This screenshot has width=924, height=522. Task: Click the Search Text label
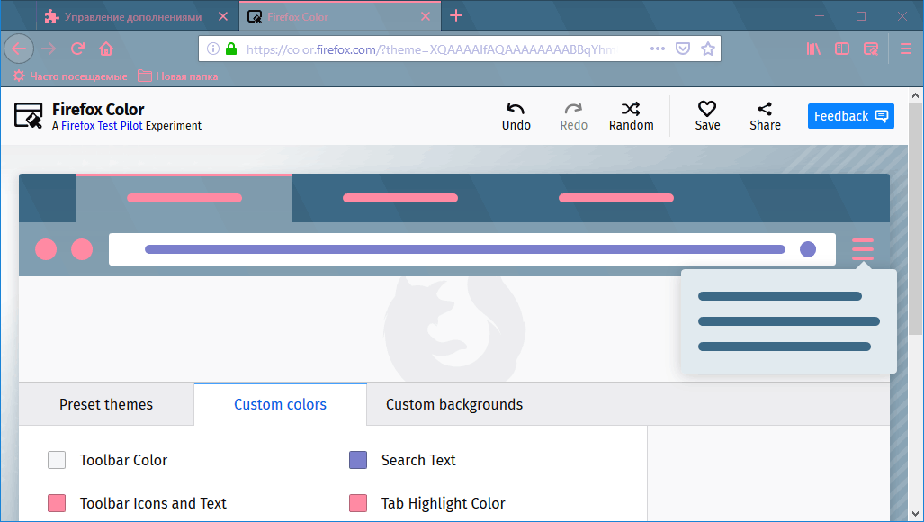pos(418,460)
